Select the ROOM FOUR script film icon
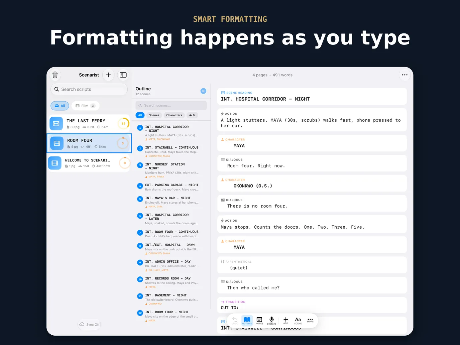This screenshot has height=345, width=460. tap(57, 143)
